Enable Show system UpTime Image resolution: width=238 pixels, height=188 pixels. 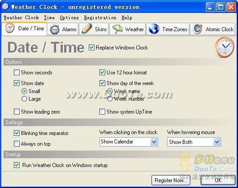click(x=102, y=112)
